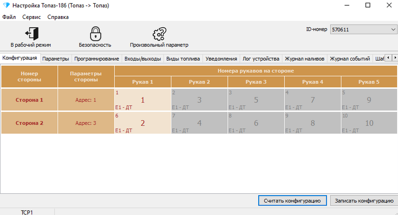Expand the ID-номер dropdown list

coord(393,29)
